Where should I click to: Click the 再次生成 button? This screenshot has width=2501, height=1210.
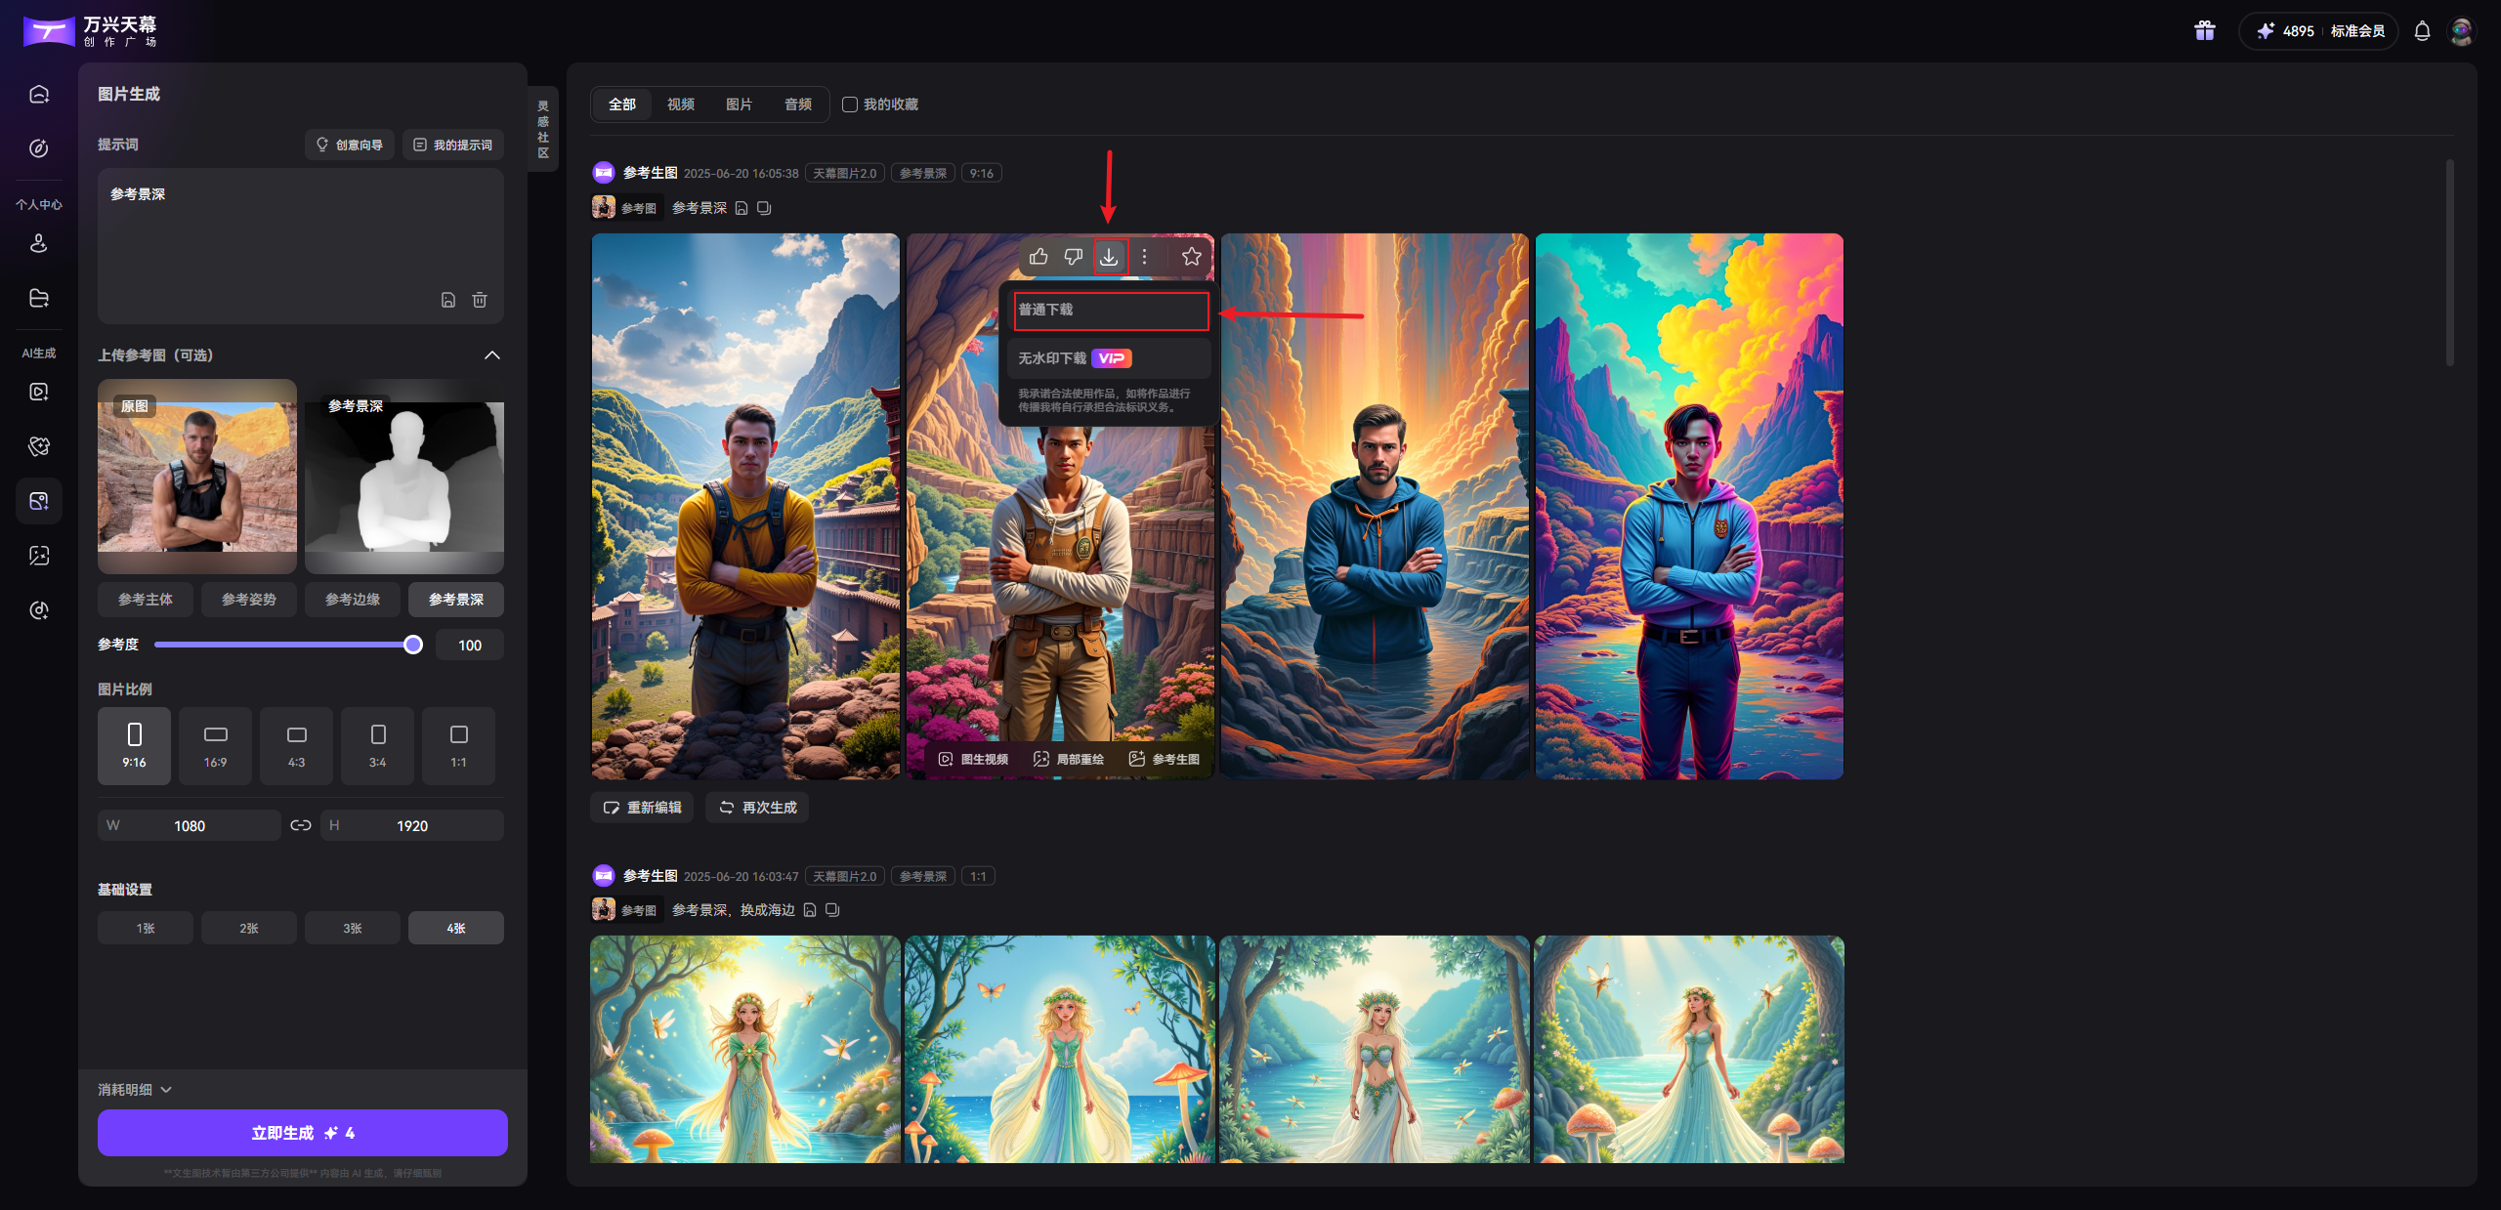757,808
